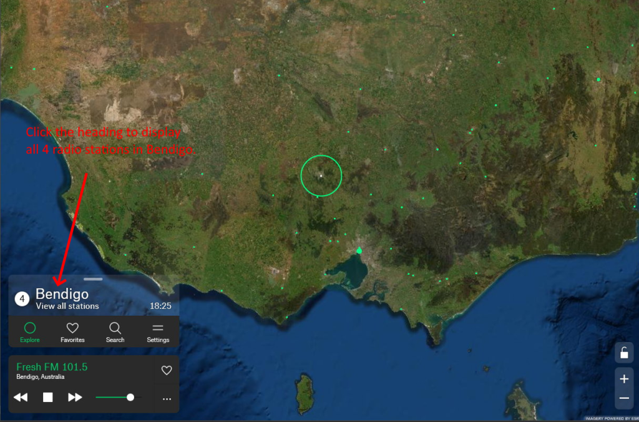Open the Favorites tab

click(x=72, y=332)
